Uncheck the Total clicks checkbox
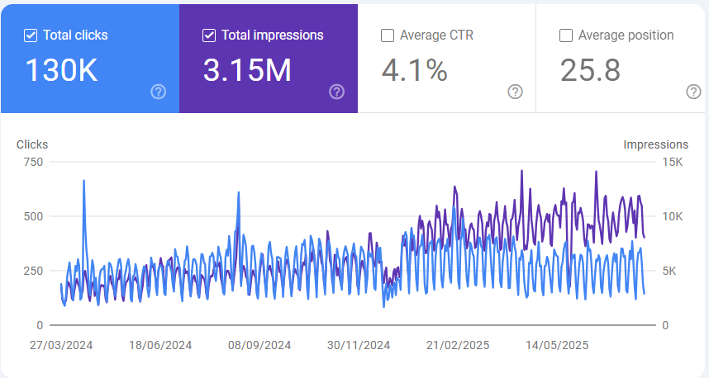The image size is (709, 378). tap(31, 35)
